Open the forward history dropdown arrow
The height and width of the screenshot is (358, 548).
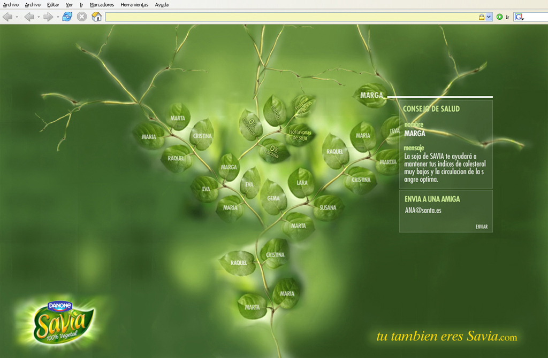click(x=58, y=17)
